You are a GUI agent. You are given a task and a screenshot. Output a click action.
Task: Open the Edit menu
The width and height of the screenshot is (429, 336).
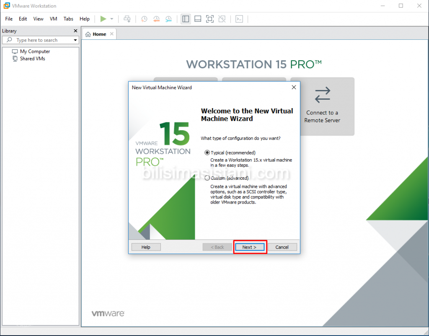point(23,19)
